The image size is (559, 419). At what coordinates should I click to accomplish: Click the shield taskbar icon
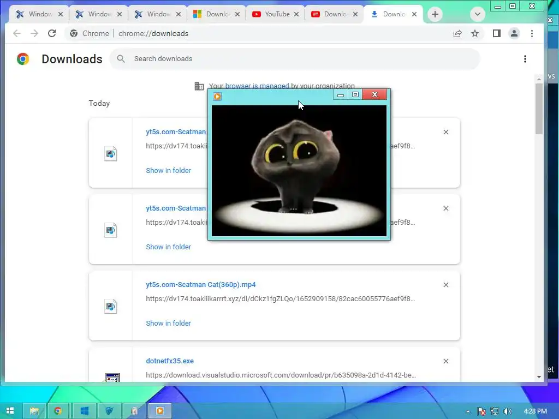[109, 411]
